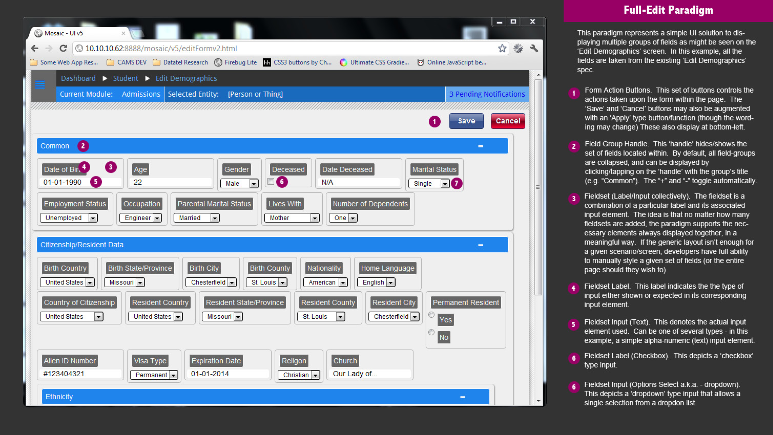
Task: Close the Mosaic - UI v5 tab
Action: pos(123,33)
